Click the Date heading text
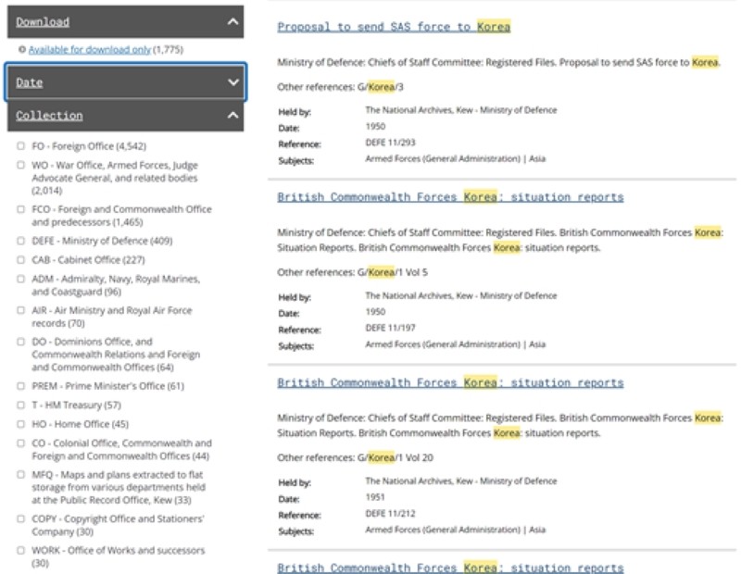 [30, 82]
